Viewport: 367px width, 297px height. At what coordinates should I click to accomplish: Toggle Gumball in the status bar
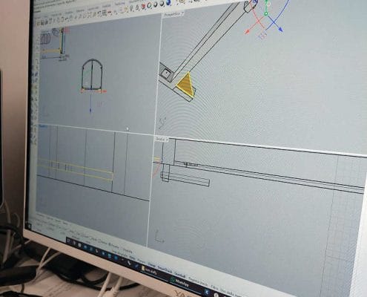179,275
